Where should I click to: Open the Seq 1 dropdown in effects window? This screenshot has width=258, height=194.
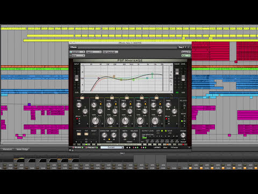182,47
